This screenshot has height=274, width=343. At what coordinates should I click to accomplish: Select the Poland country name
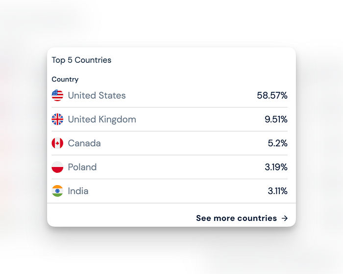pos(82,167)
